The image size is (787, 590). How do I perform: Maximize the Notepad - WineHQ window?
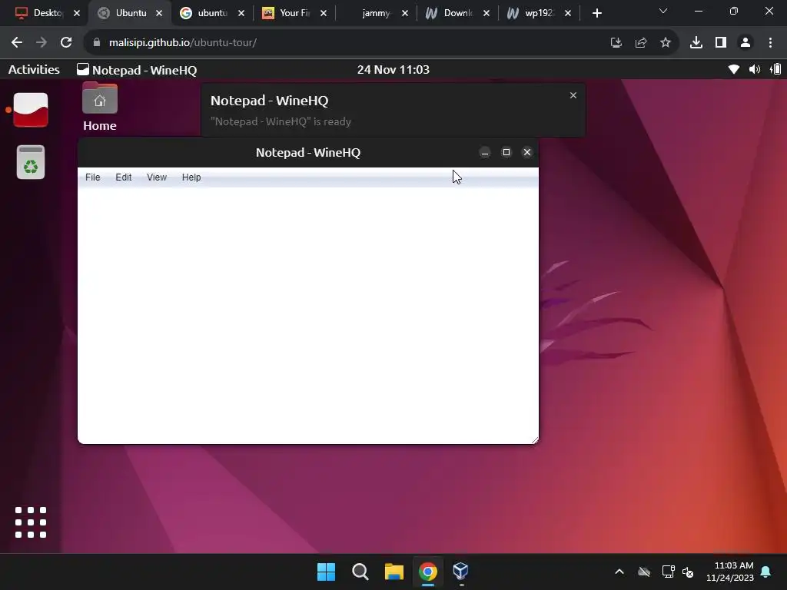pyautogui.click(x=506, y=152)
